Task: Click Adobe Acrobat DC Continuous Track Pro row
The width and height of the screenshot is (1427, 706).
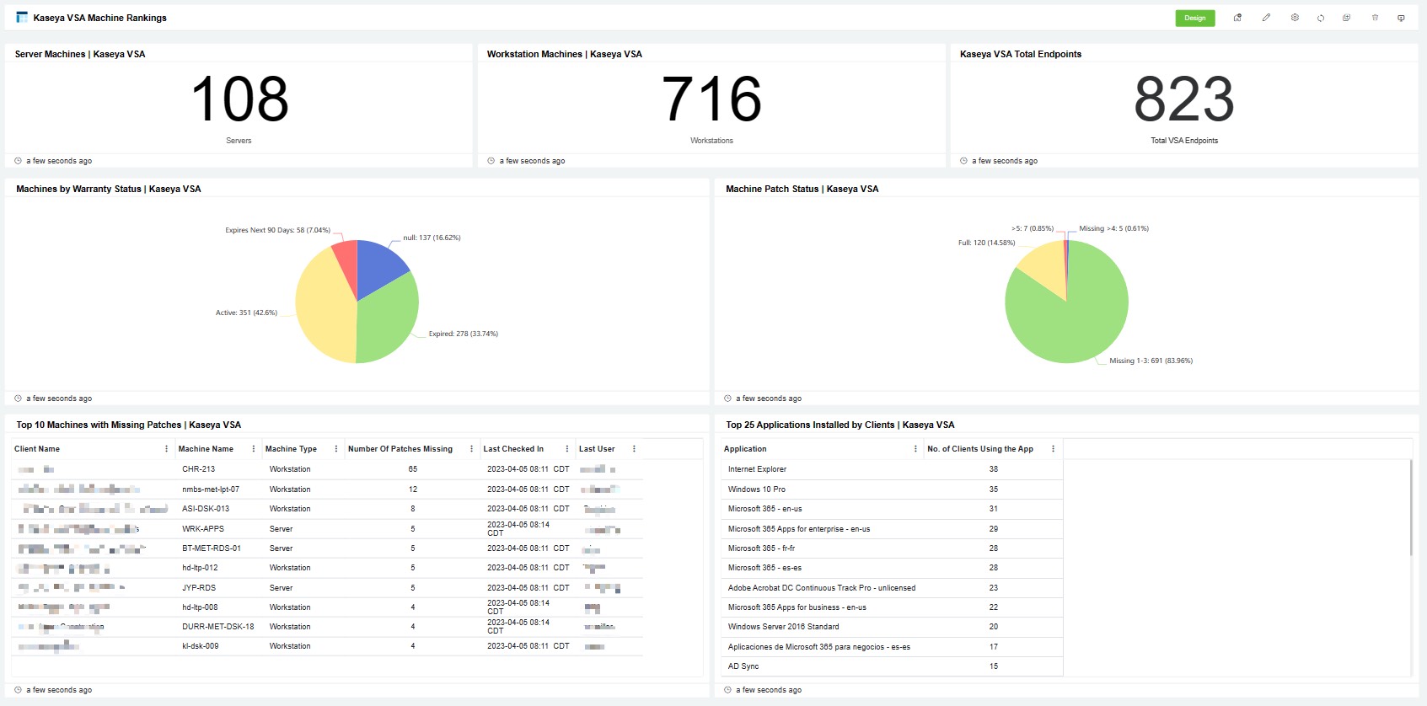Action: 892,588
